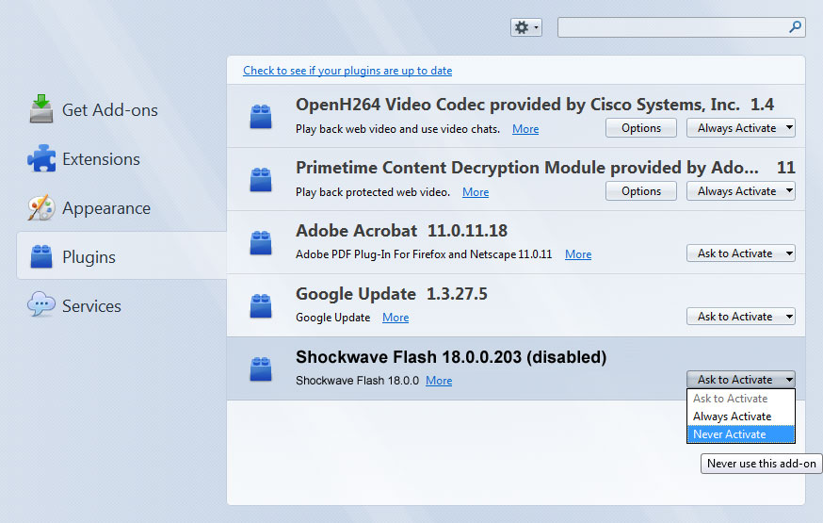
Task: Select Never Activate from the open list
Action: pyautogui.click(x=740, y=434)
